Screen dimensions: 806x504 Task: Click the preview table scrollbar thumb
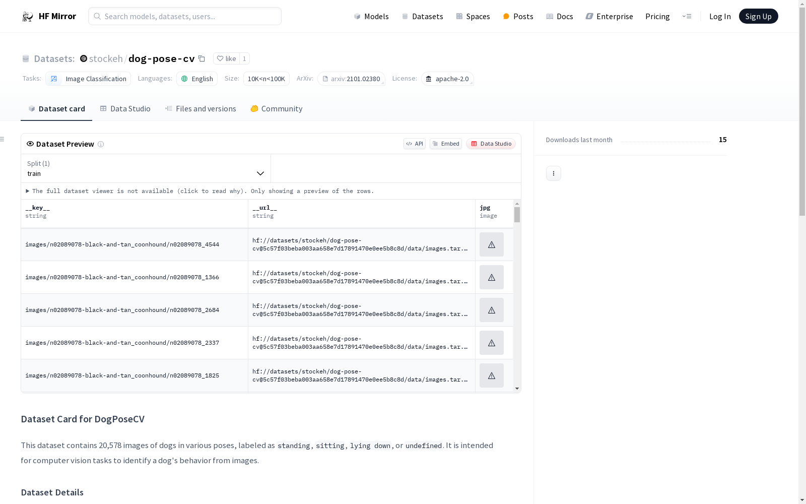517,215
